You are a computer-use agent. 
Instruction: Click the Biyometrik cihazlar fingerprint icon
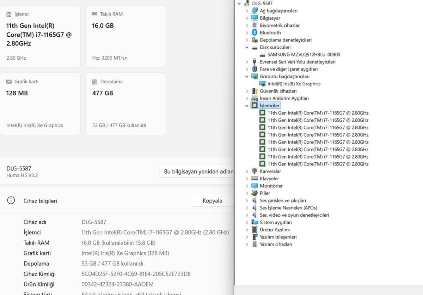click(x=255, y=25)
